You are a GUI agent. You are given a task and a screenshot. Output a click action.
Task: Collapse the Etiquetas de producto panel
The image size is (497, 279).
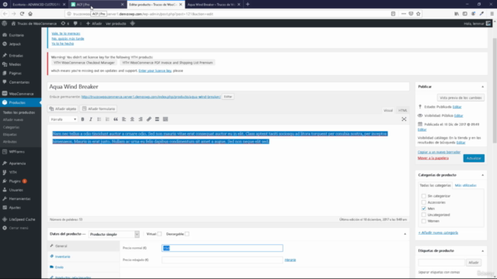482,251
